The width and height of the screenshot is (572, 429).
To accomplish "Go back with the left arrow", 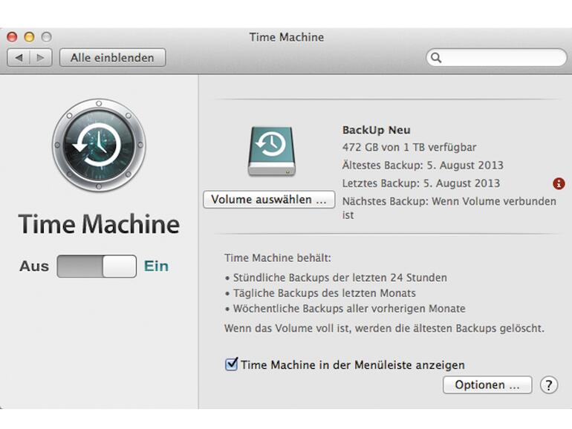I will (19, 58).
